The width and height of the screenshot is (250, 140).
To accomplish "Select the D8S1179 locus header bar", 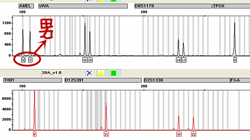I will [173, 6].
